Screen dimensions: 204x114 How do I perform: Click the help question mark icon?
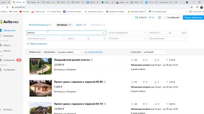point(159,17)
